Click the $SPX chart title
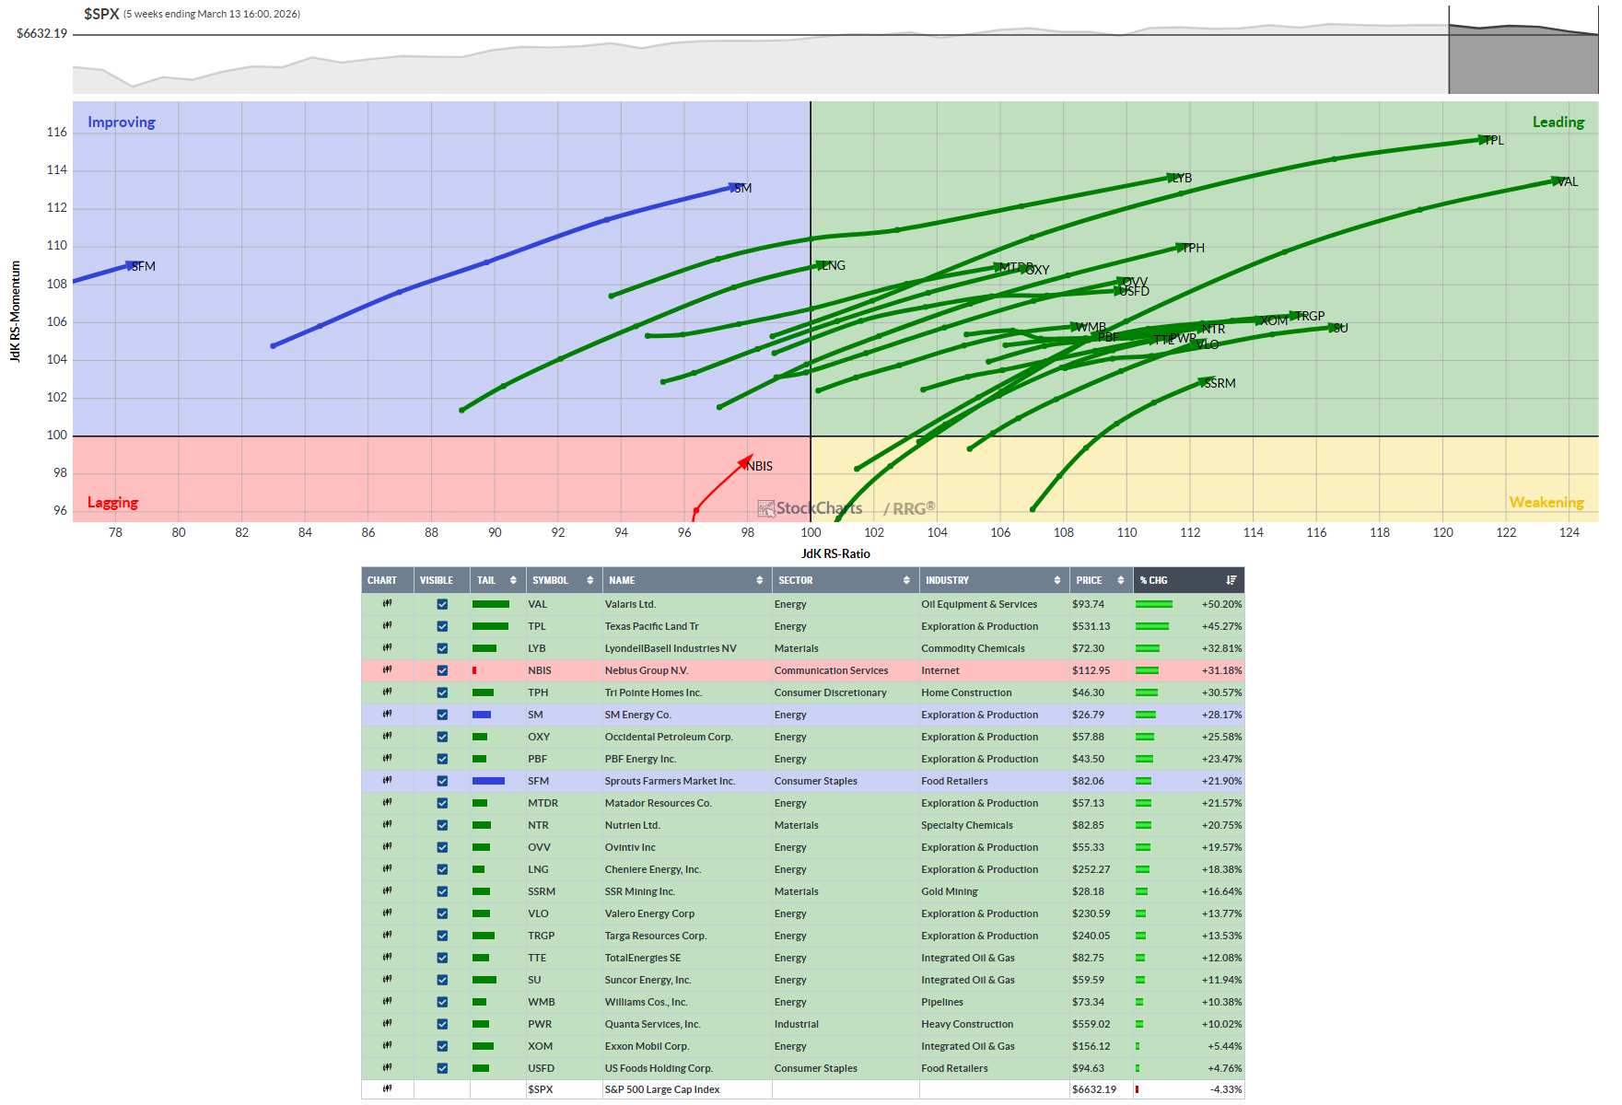Image resolution: width=1622 pixels, height=1105 pixels. 101,14
